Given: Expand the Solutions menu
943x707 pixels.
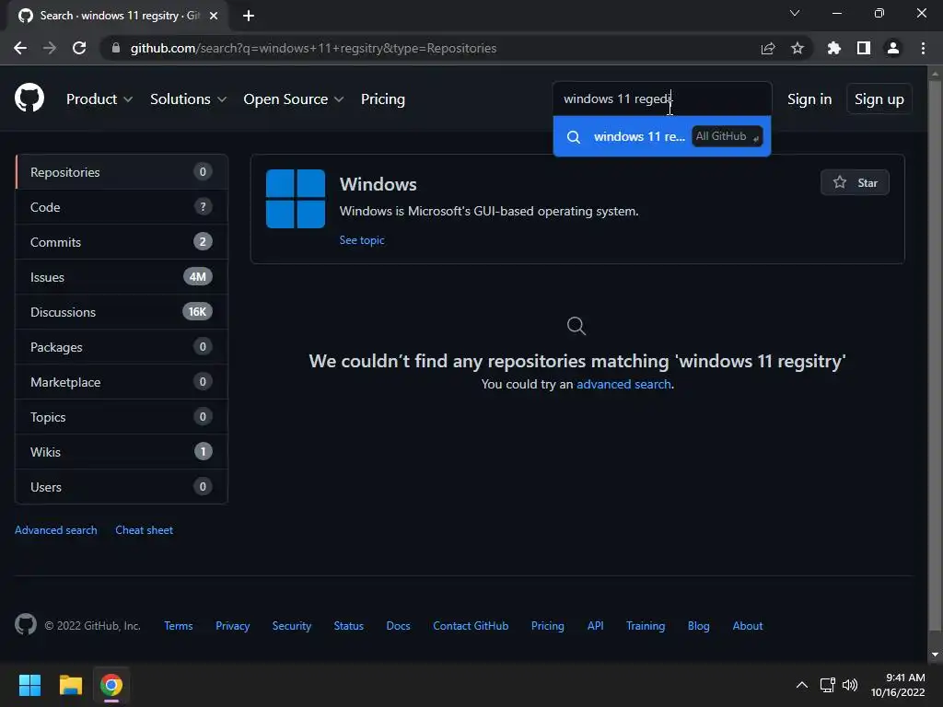Looking at the screenshot, I should [188, 99].
